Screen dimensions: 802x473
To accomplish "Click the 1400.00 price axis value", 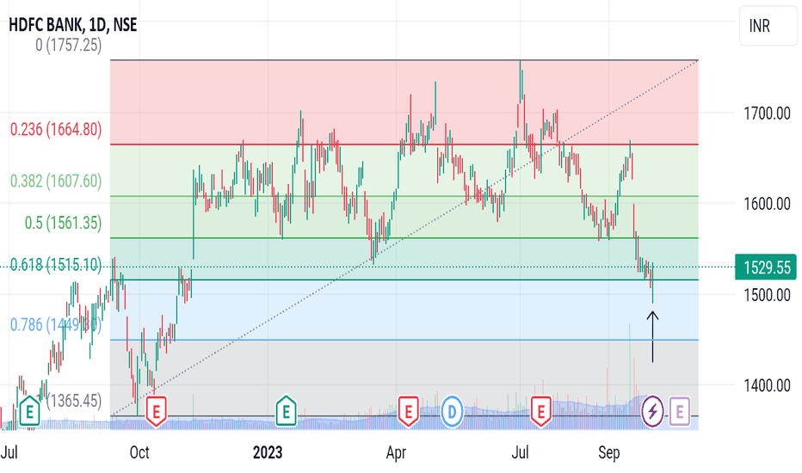I will [x=767, y=385].
